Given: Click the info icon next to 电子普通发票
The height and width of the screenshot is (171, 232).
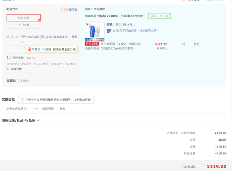Looking at the screenshot, I should tap(26, 108).
